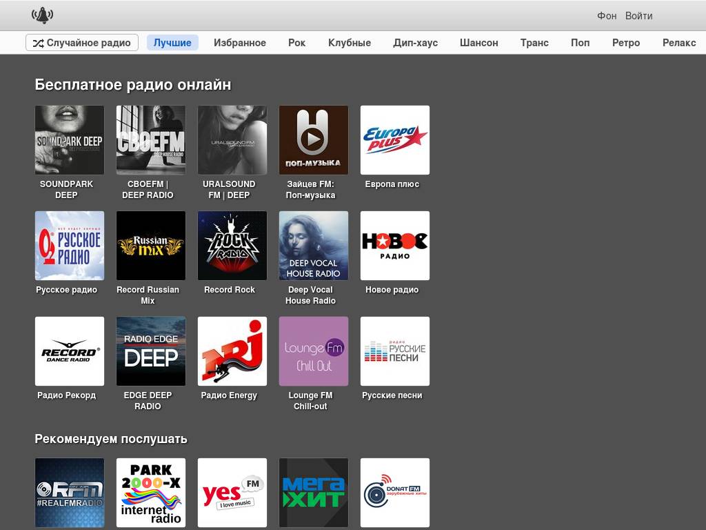The width and height of the screenshot is (706, 530).
Task: Select the Deep Vocal House Radio thumbnail
Action: click(313, 246)
